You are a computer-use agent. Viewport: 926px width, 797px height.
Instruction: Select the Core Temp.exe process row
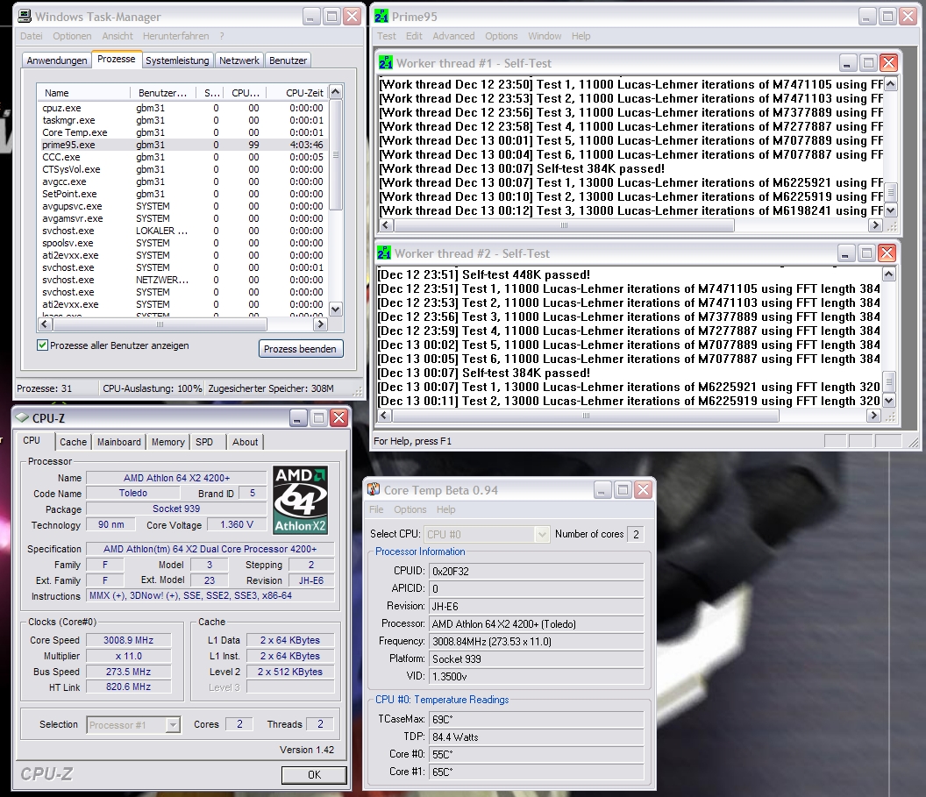pos(182,132)
